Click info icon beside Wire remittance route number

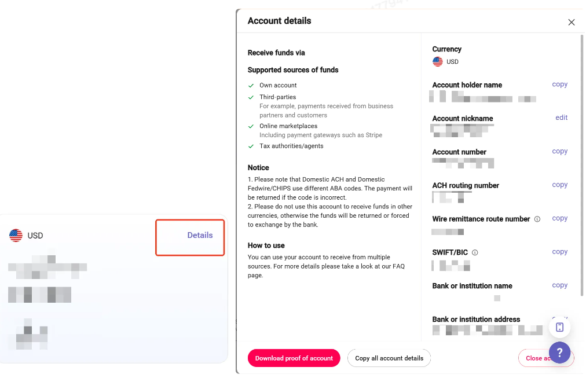pos(537,219)
